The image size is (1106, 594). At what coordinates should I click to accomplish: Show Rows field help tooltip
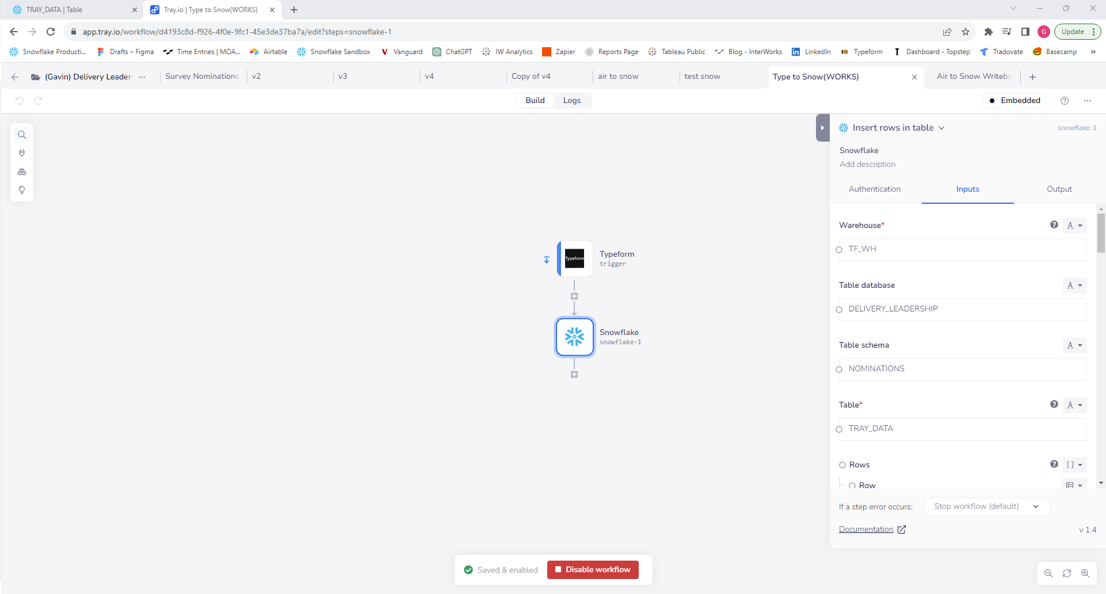[1054, 464]
